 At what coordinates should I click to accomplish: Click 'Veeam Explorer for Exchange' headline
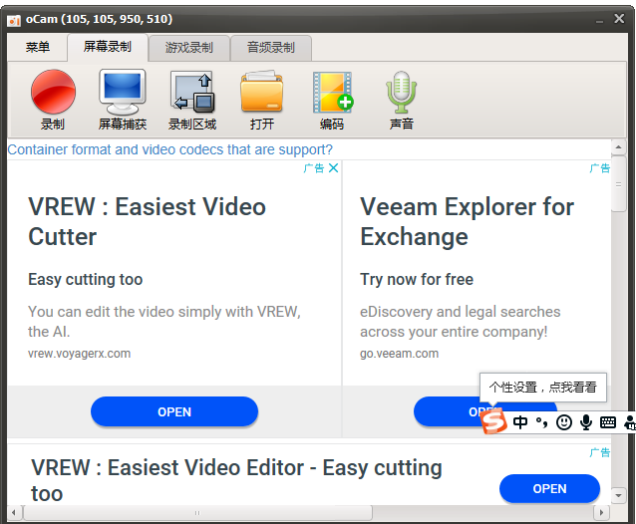click(467, 222)
